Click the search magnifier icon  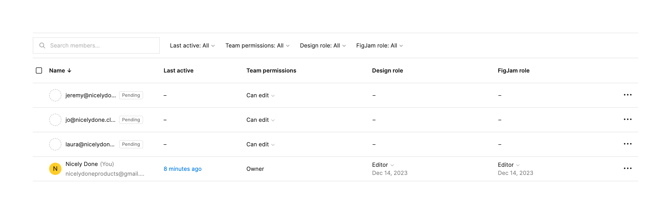42,46
